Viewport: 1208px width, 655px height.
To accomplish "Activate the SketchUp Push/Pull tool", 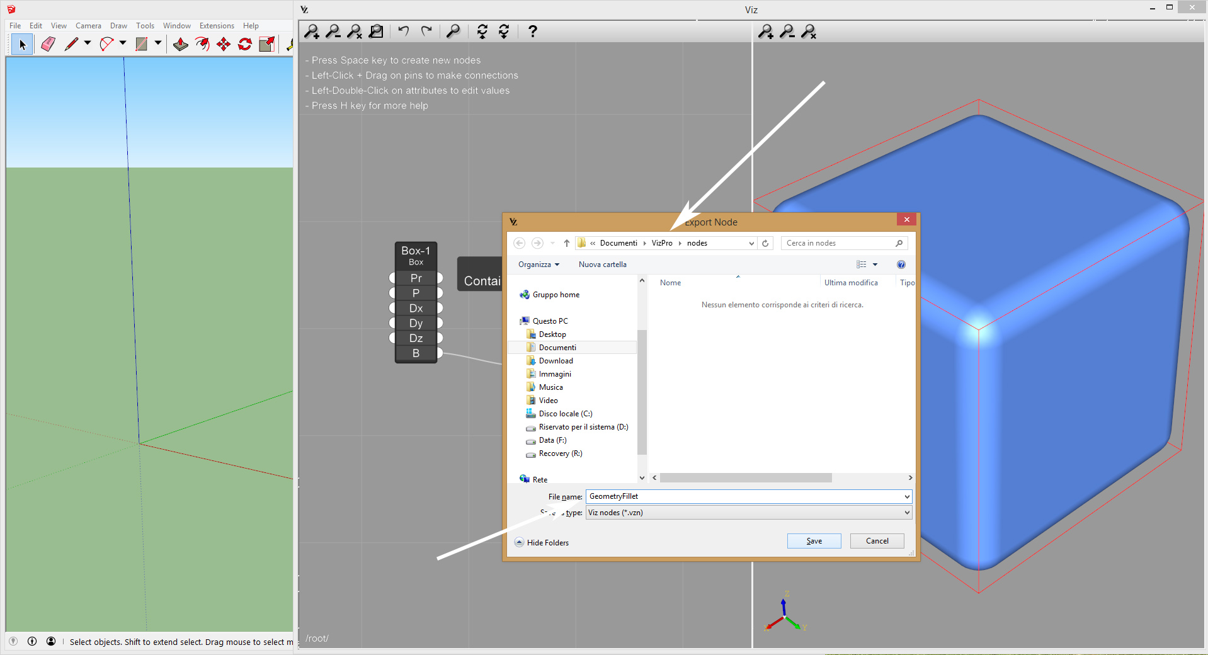I will (181, 44).
